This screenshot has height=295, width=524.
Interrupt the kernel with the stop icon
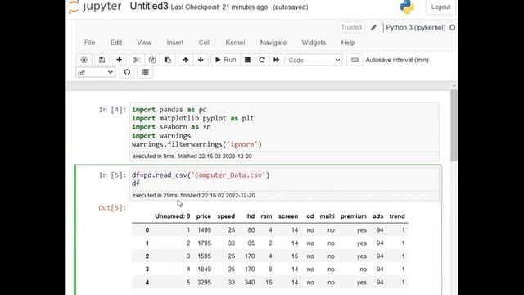pos(247,60)
